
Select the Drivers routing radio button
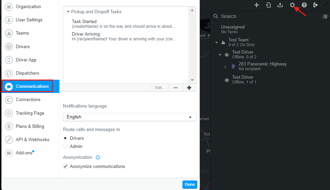click(65, 138)
